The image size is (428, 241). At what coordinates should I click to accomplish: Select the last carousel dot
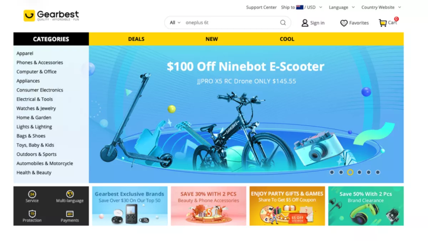(x=378, y=172)
